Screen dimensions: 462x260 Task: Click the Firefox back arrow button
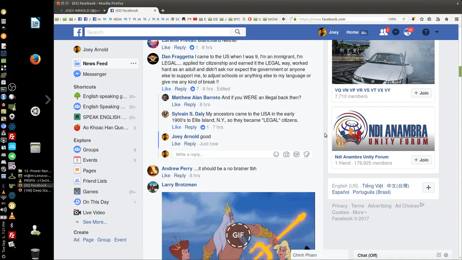pyautogui.click(x=284, y=19)
